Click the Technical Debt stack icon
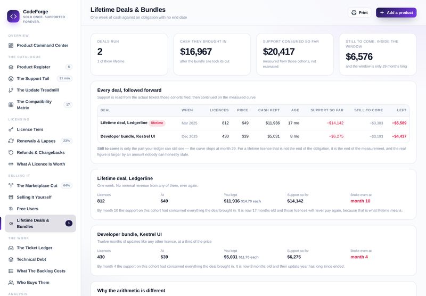 point(11,259)
